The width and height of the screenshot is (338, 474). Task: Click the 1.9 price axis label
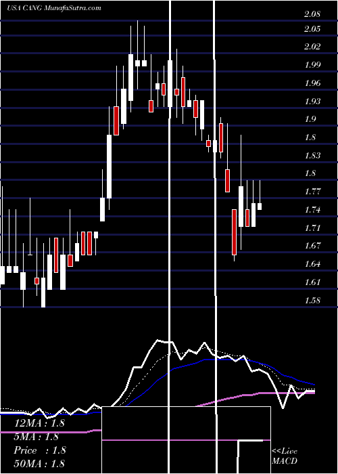coord(310,119)
